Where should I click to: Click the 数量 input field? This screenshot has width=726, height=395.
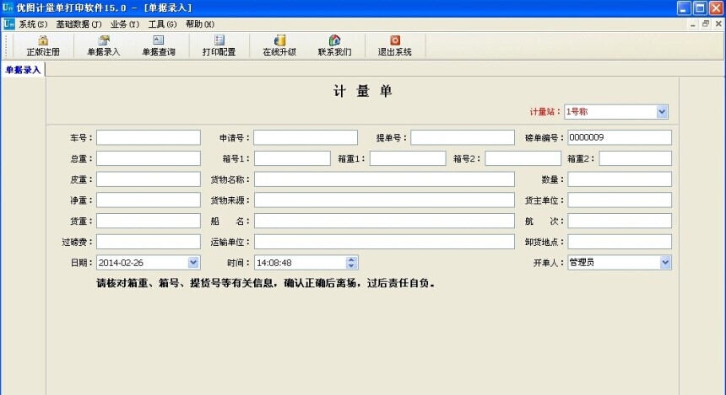tap(620, 179)
